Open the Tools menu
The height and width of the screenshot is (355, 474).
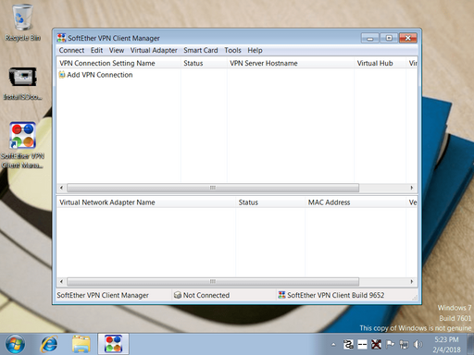(x=232, y=50)
